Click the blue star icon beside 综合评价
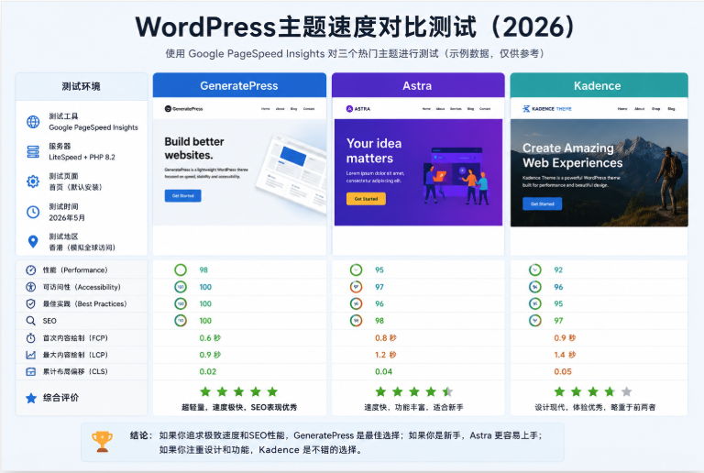Viewport: 704px width, 473px height. [x=31, y=398]
